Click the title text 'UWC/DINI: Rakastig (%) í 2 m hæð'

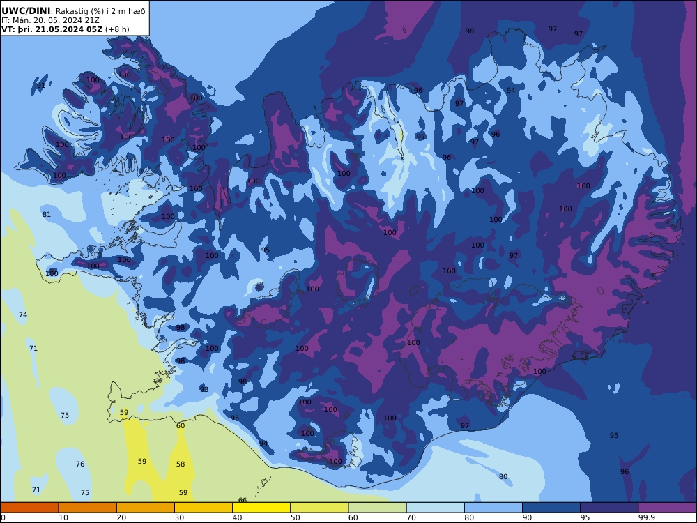[73, 10]
